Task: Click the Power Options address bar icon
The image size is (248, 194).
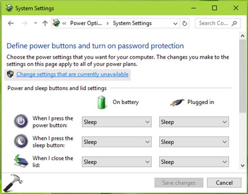Action: pyautogui.click(x=56, y=23)
